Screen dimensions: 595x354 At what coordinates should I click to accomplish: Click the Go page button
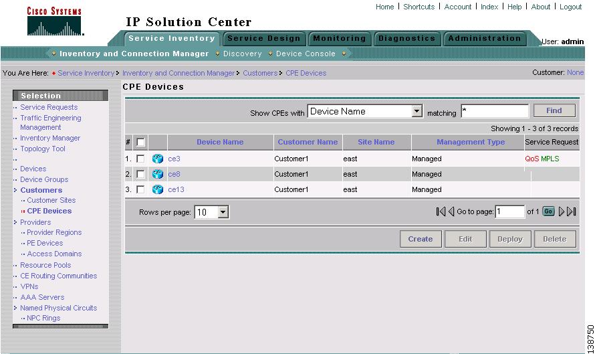[x=548, y=211]
